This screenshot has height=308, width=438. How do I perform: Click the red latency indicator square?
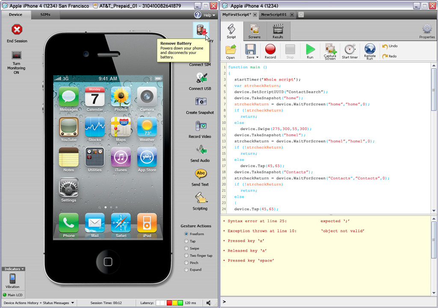[x=169, y=303]
